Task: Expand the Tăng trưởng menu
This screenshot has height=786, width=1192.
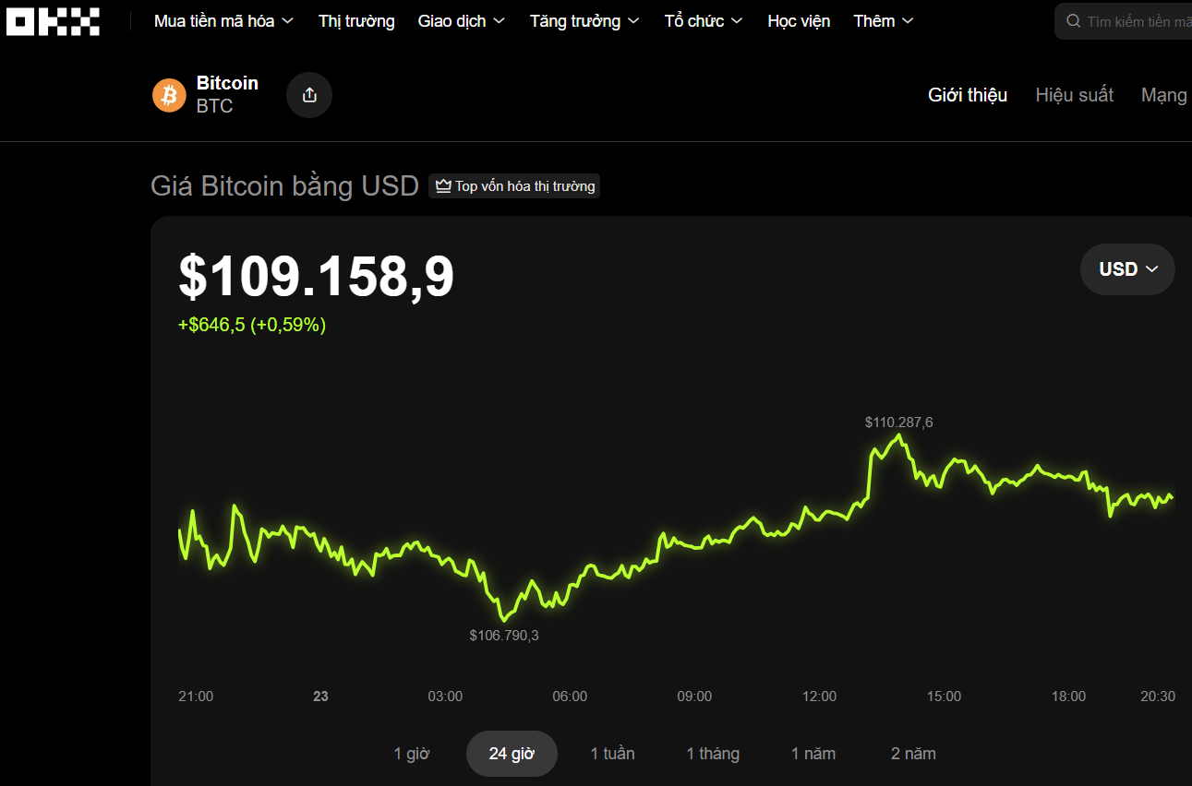Action: point(584,20)
